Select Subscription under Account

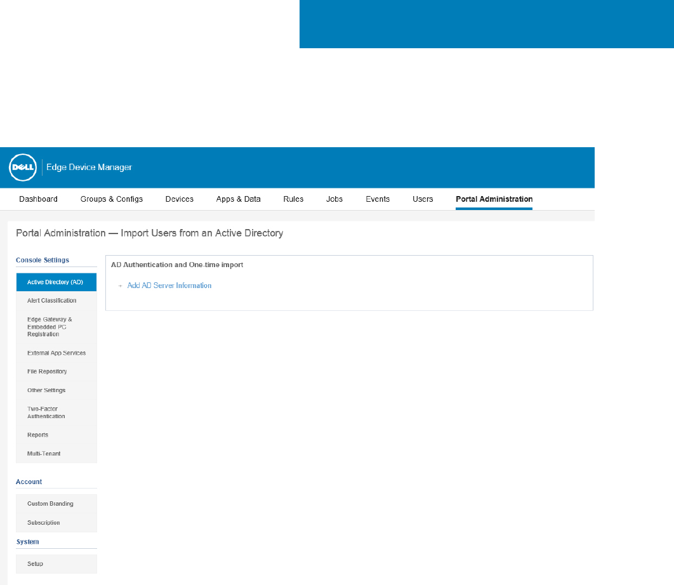(56, 523)
